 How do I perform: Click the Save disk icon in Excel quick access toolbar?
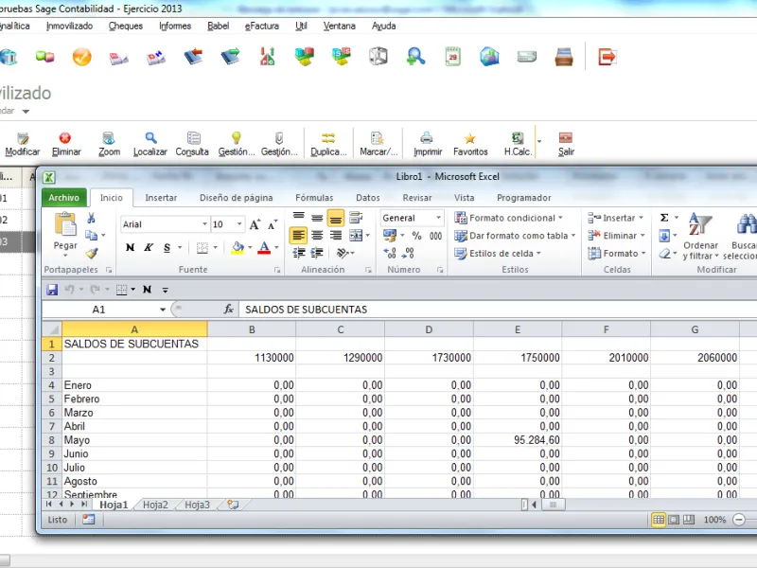52,290
